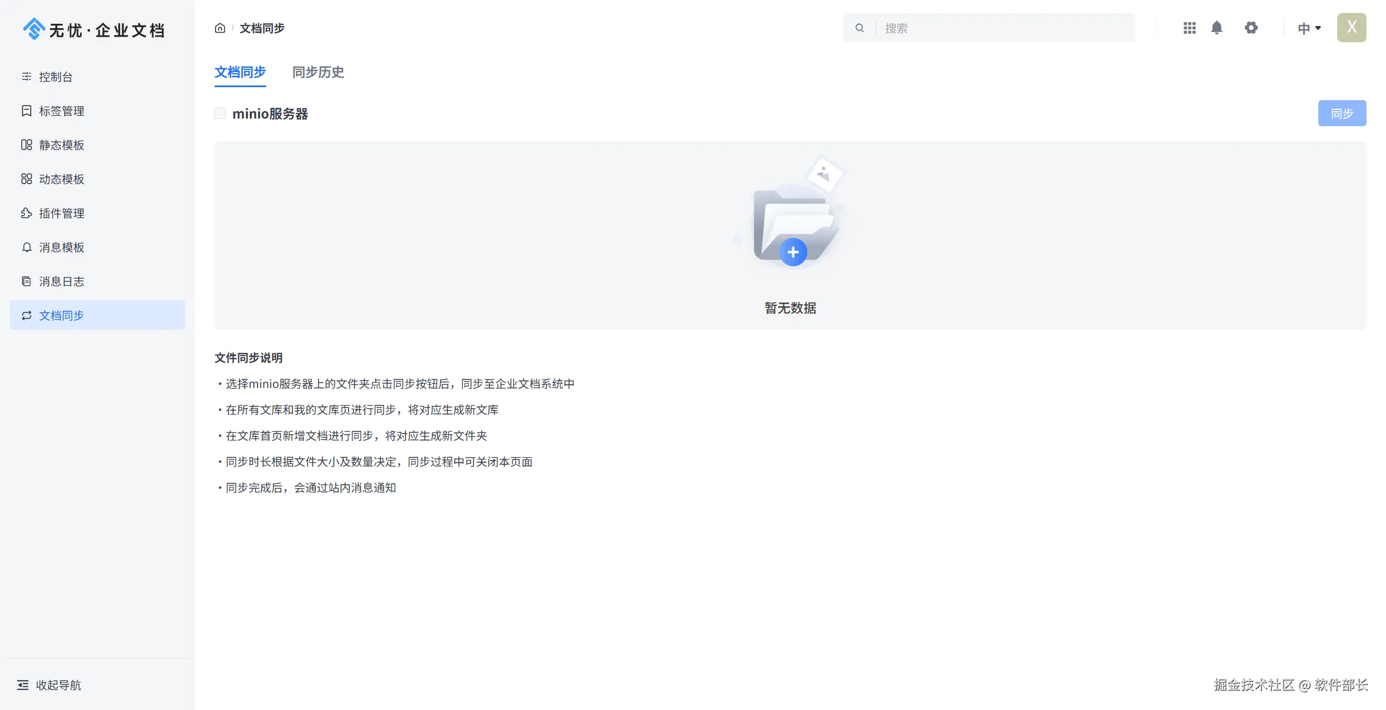Image resolution: width=1386 pixels, height=710 pixels.
Task: Select the 文档同步 tab
Action: [240, 72]
